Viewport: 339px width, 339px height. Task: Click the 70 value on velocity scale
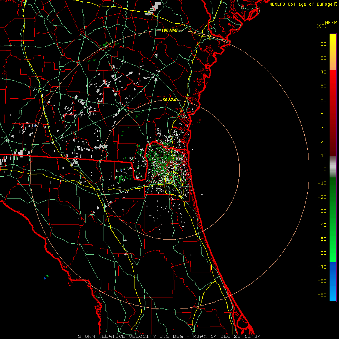pos(324,72)
